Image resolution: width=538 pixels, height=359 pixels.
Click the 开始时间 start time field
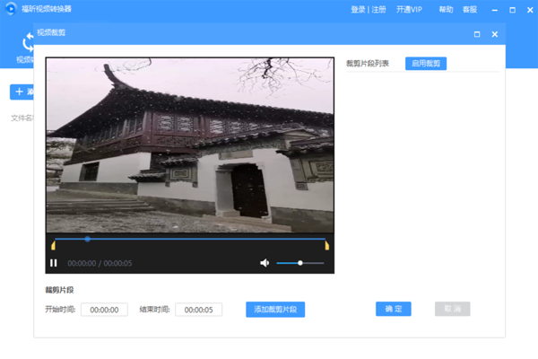104,310
